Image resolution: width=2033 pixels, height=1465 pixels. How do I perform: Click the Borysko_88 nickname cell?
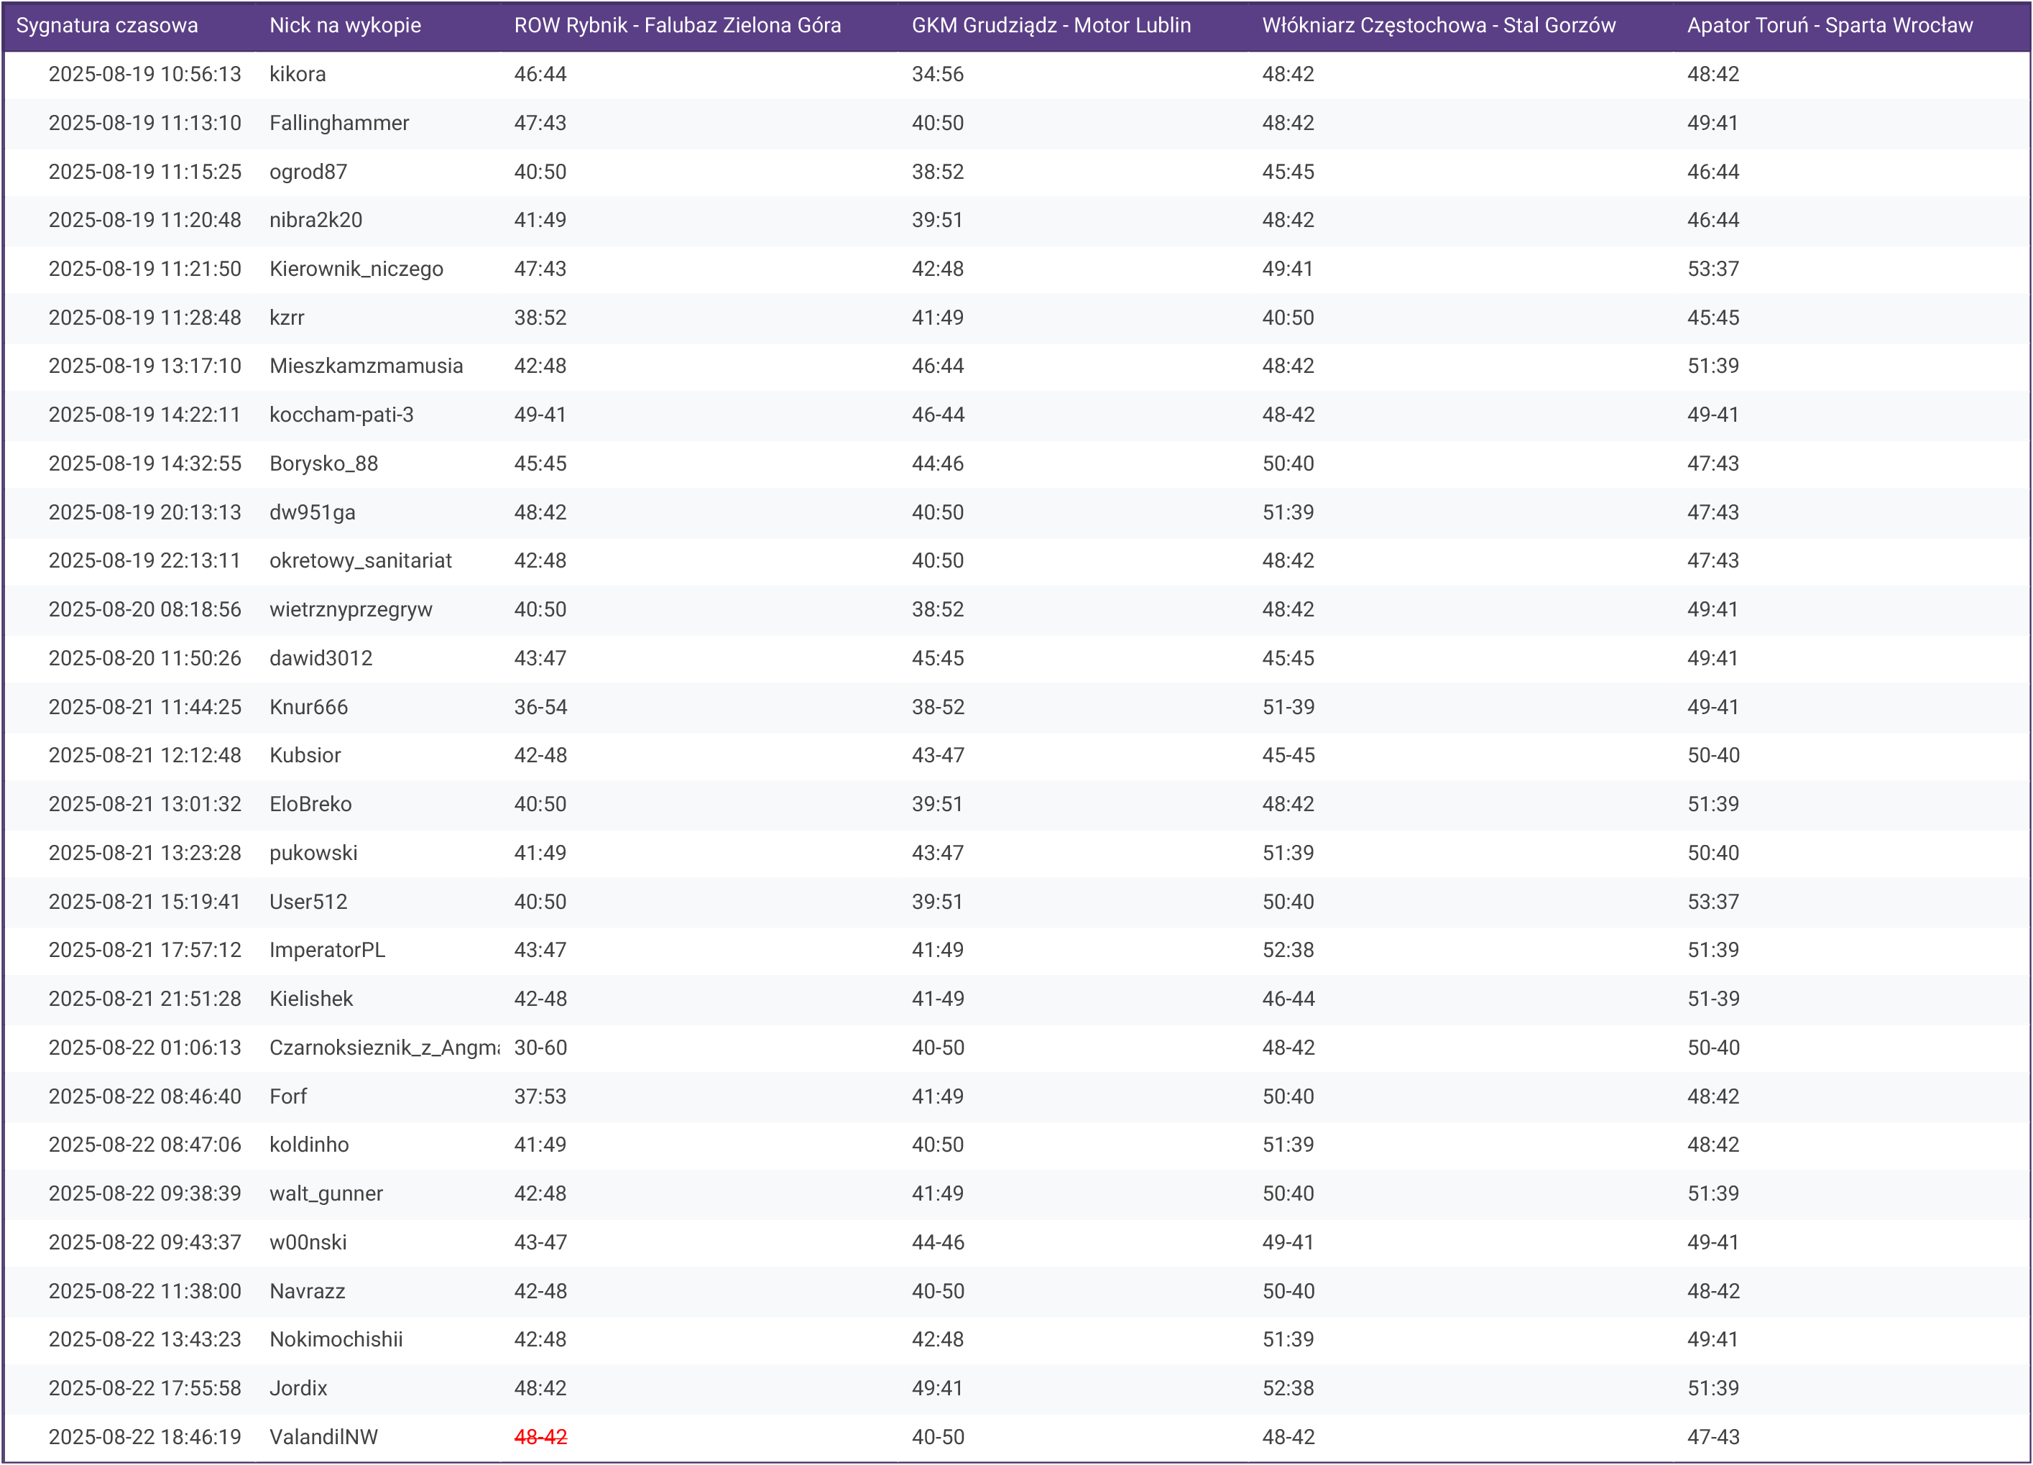pyautogui.click(x=323, y=463)
